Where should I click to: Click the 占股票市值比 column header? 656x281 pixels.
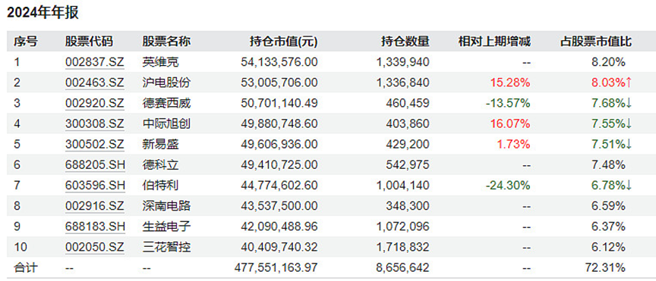point(596,42)
